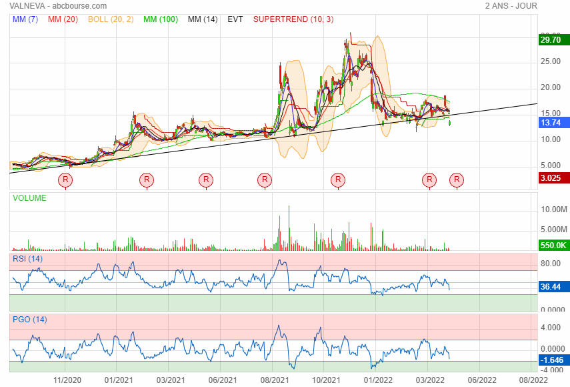Click the red 3.025 low price tag
Image resolution: width=570 pixels, height=387 pixels.
(554, 178)
